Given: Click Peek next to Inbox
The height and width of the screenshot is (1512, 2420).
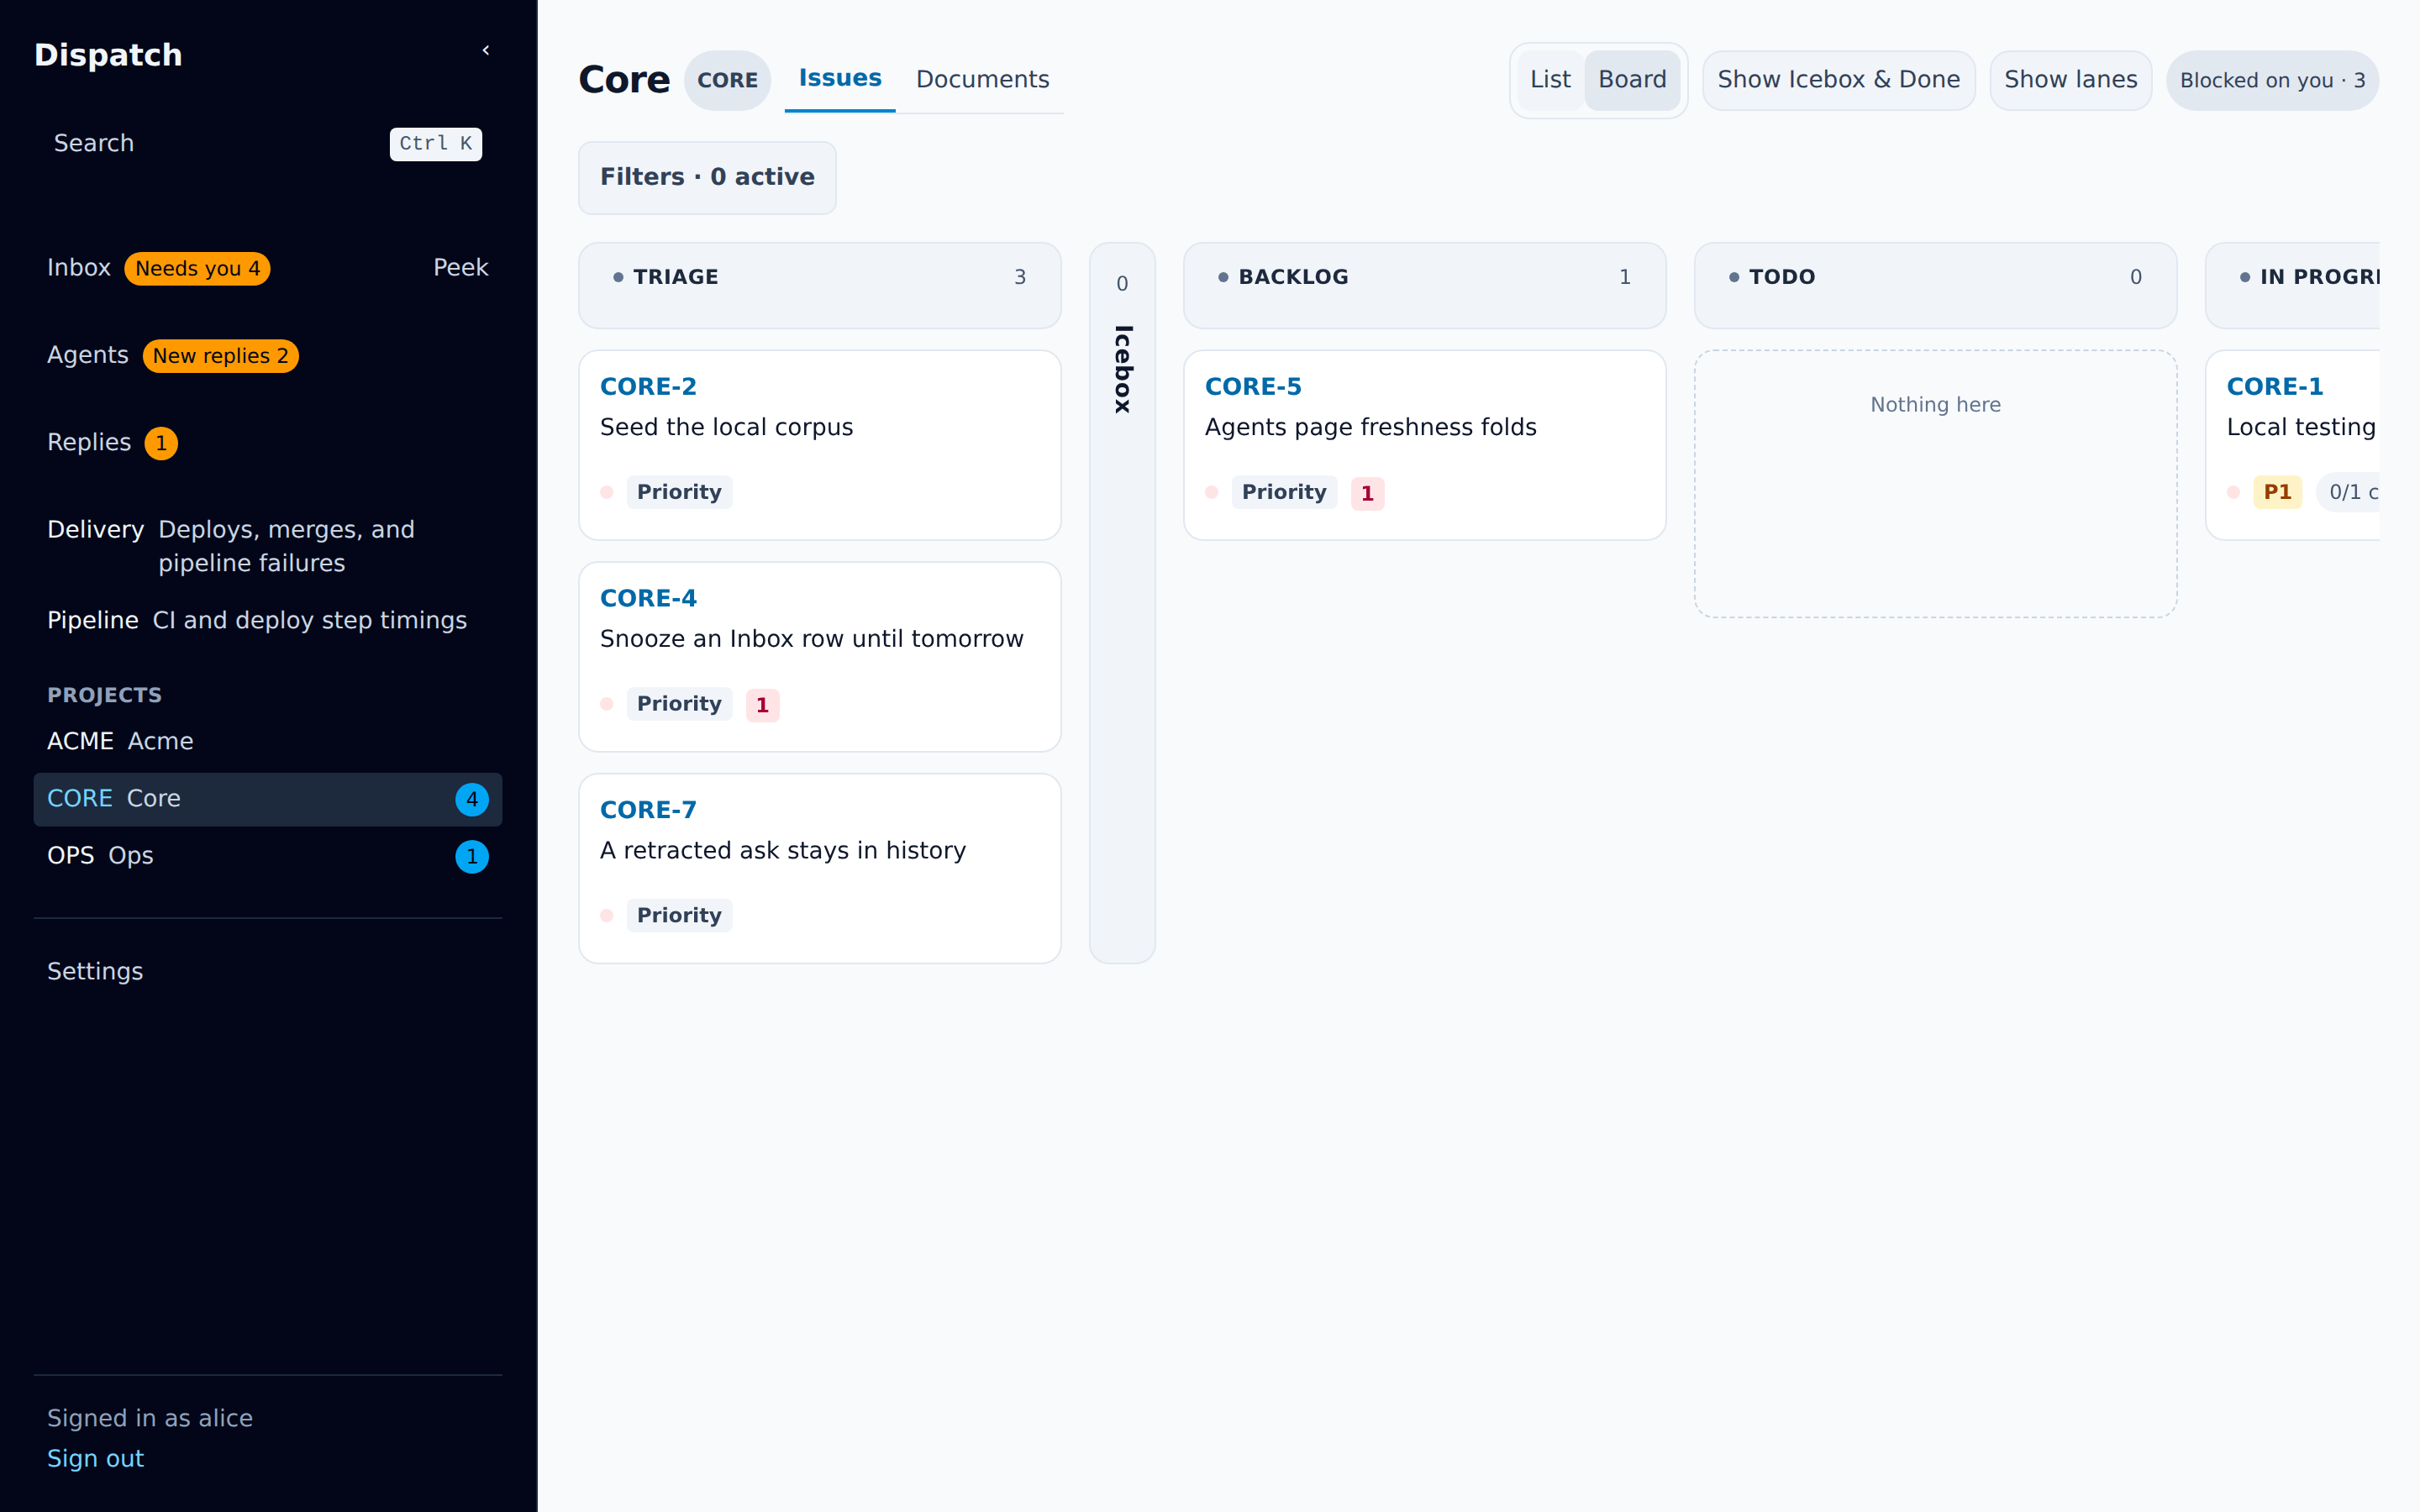Looking at the screenshot, I should point(460,267).
